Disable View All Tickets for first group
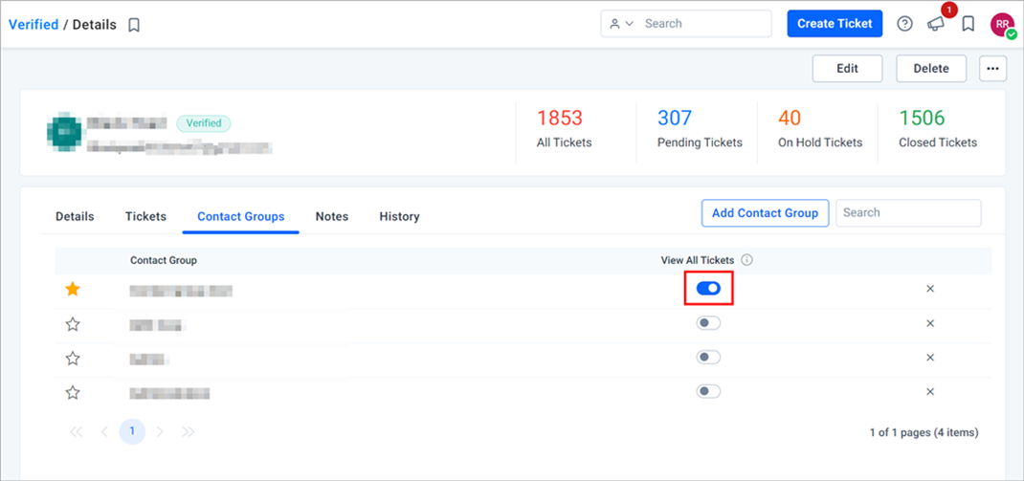1024x481 pixels. coord(708,289)
